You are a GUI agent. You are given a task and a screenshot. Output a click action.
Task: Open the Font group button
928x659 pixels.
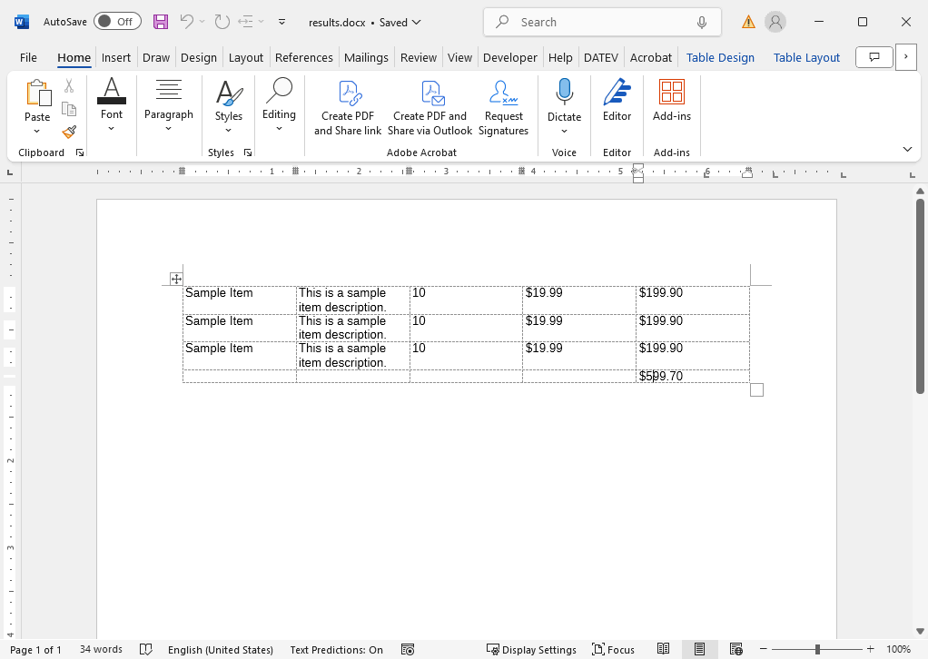112,104
